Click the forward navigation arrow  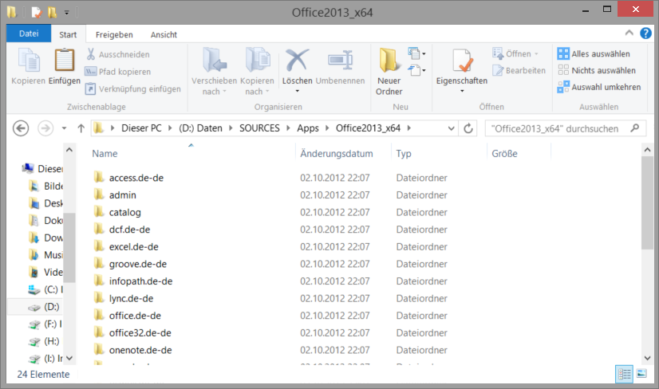tap(45, 128)
